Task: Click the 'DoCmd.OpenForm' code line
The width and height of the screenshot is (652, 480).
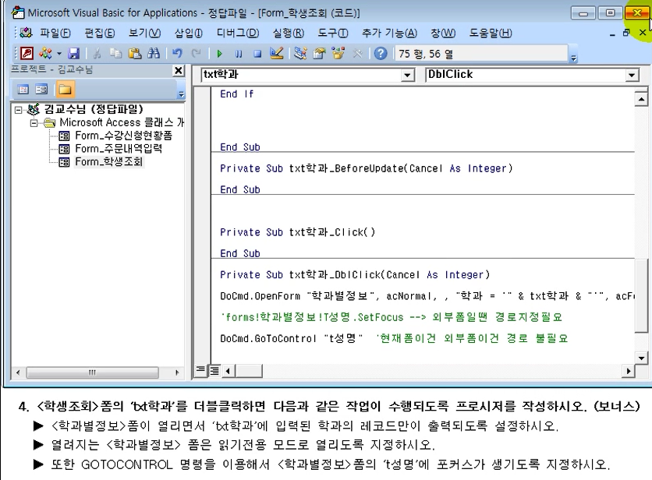Action: click(427, 296)
